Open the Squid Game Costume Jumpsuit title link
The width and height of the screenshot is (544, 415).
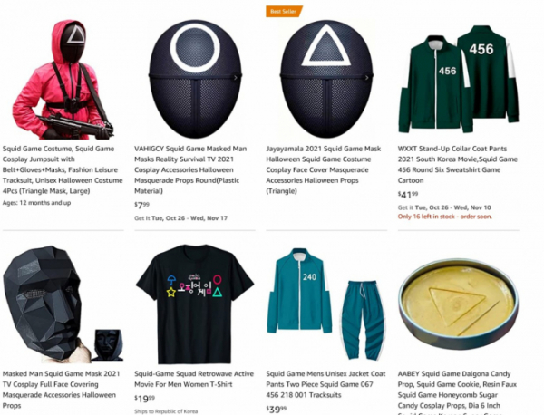click(x=63, y=169)
